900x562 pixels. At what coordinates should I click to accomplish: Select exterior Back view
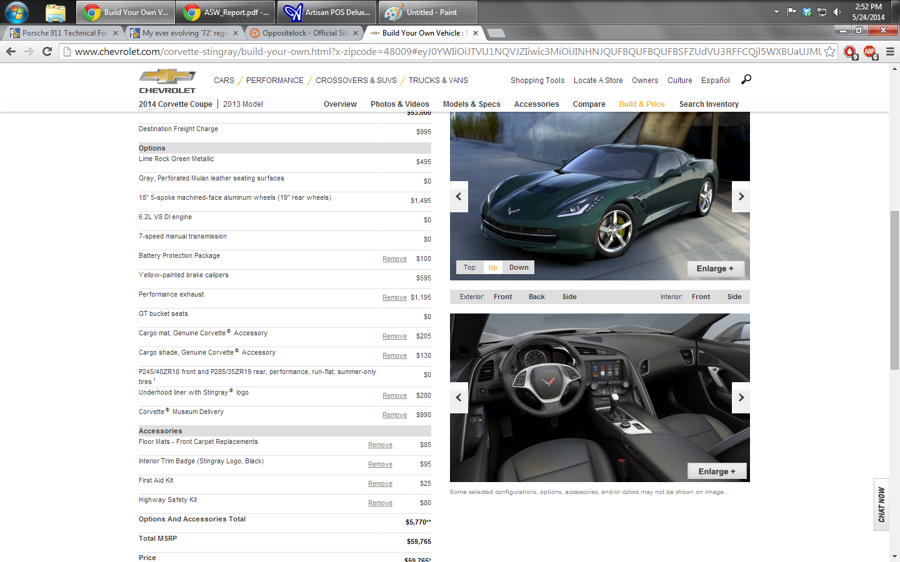point(537,297)
